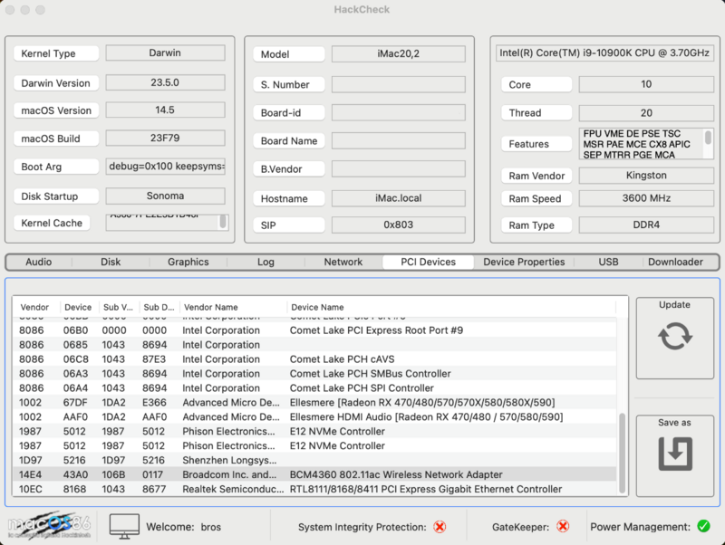Select the BCM4360 Wireless Network Adapter row
This screenshot has width=725, height=545.
(x=317, y=474)
